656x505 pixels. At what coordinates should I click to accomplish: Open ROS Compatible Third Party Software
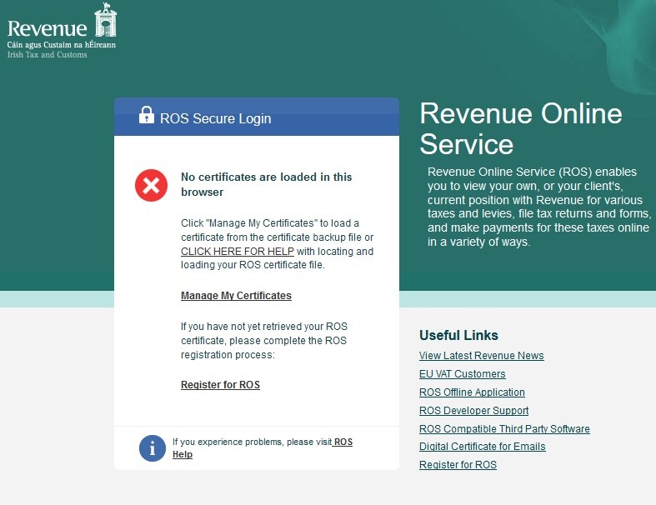(504, 429)
